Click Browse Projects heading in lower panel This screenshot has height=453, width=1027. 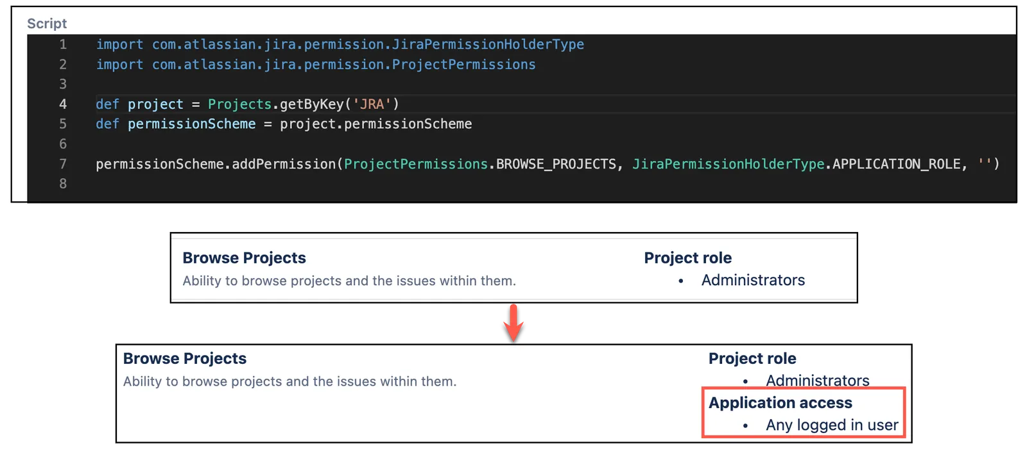tap(185, 359)
